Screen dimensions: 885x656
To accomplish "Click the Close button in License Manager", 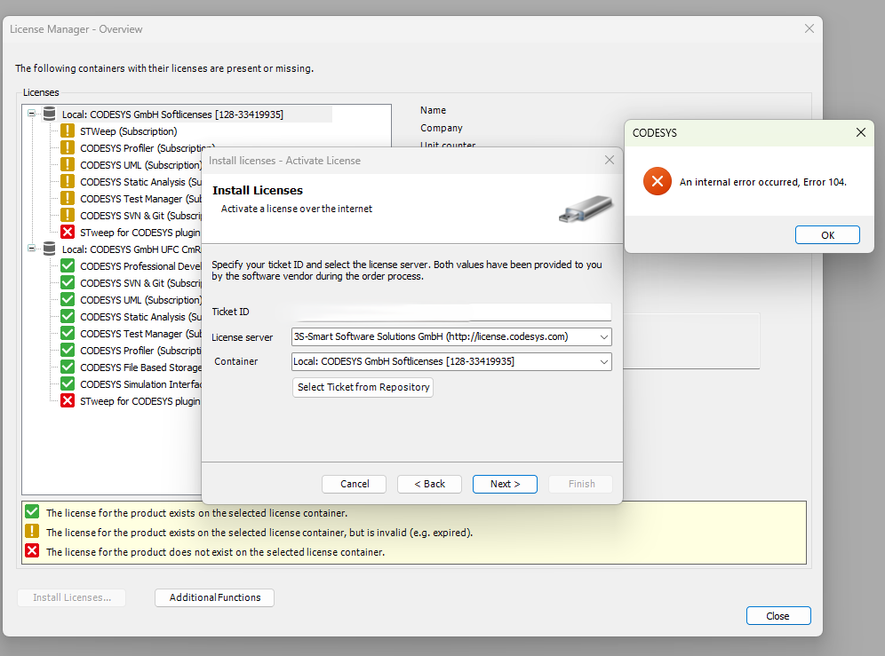I will 778,616.
